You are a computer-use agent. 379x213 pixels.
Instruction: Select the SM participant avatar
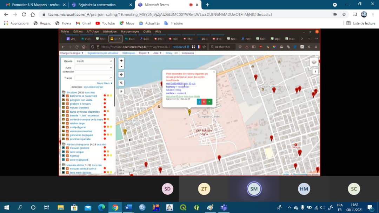pos(254,189)
